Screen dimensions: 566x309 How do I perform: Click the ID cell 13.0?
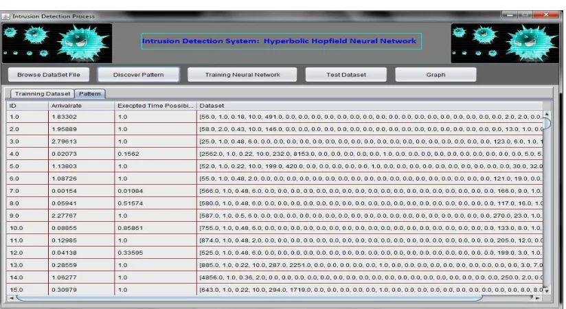point(27,265)
